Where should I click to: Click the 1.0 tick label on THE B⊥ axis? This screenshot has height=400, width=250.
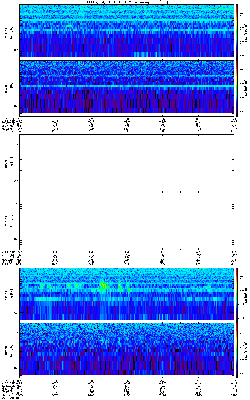(x=16, y=278)
